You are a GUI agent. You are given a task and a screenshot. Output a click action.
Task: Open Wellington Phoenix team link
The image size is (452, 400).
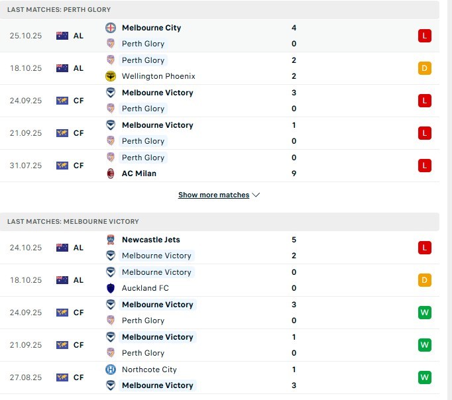pyautogui.click(x=158, y=76)
